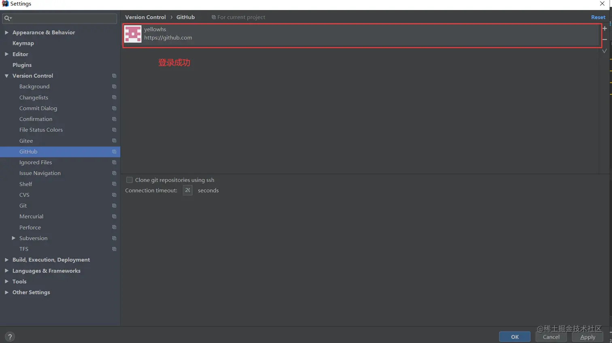Click the add account plus icon
The image size is (612, 343).
(x=605, y=28)
